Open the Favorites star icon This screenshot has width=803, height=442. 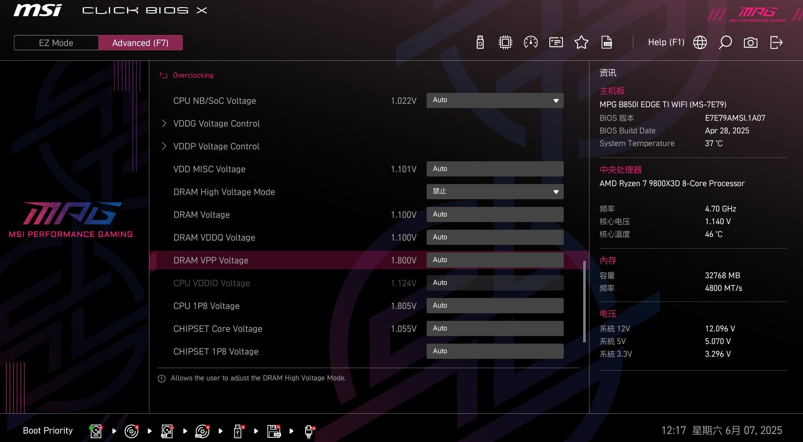tap(581, 42)
